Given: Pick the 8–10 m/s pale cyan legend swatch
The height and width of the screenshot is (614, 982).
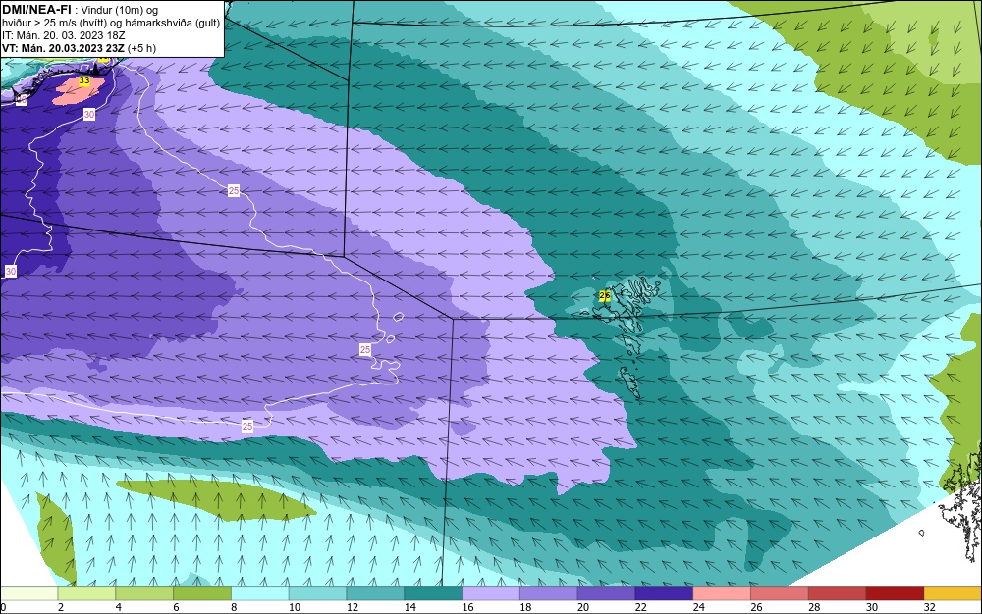Looking at the screenshot, I should click(x=260, y=593).
